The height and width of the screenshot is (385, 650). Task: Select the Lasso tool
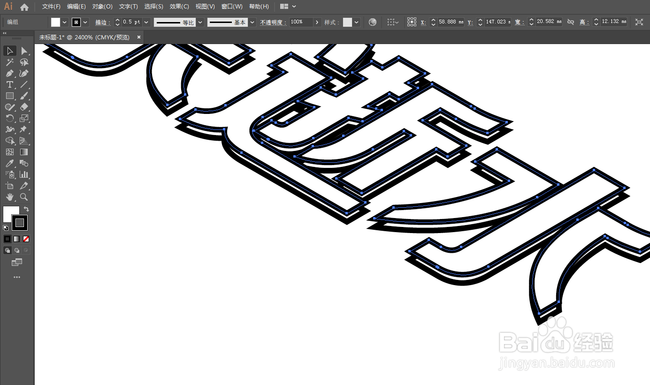click(24, 62)
